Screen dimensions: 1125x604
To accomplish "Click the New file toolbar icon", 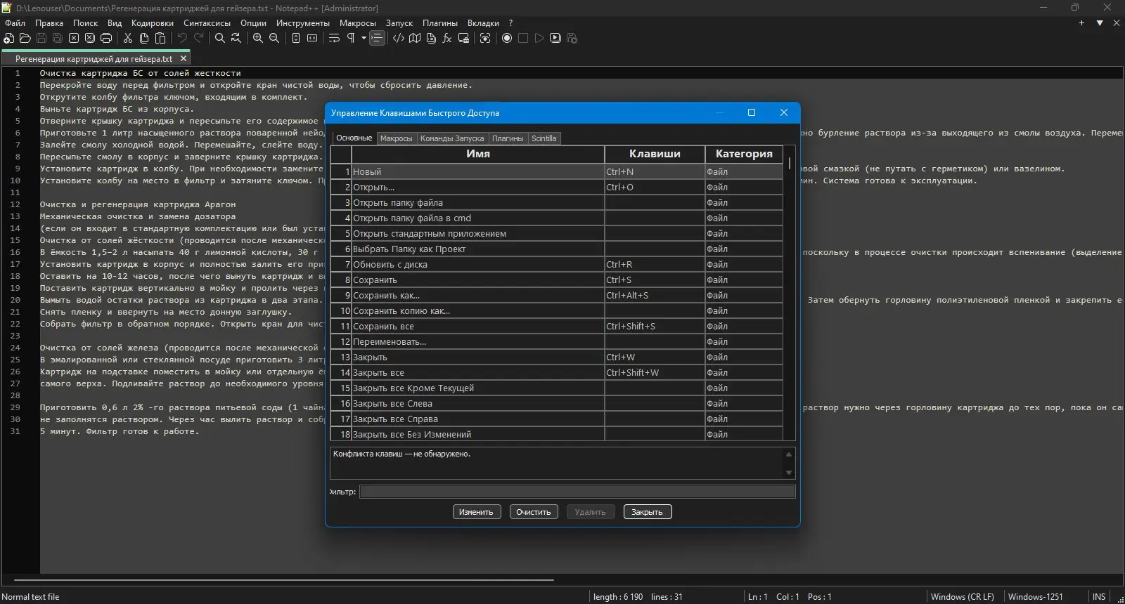I will (9, 38).
